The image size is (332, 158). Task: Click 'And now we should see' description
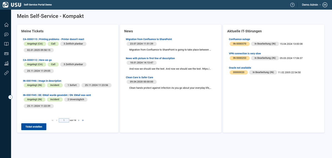click(170, 69)
